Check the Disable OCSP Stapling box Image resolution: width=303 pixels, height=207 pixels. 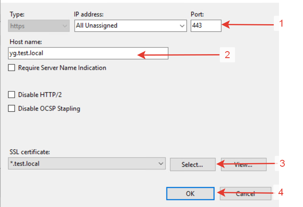[12, 108]
